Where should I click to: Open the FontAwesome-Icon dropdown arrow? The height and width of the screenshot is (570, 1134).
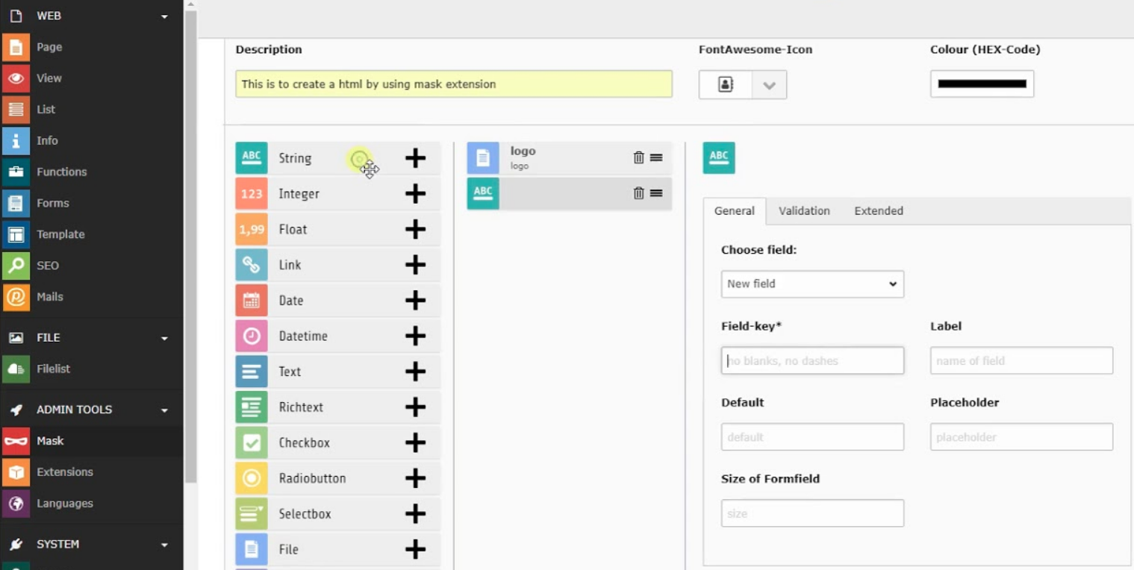[x=769, y=85]
